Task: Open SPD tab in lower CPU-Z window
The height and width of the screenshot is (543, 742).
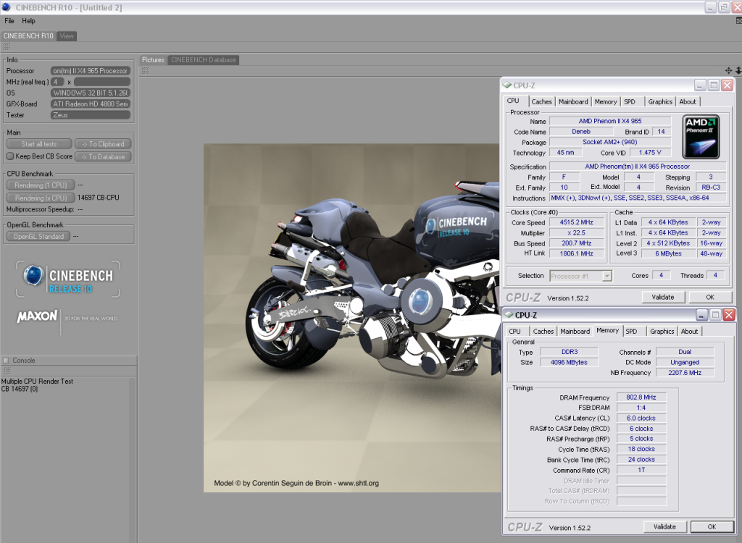Action: click(632, 332)
